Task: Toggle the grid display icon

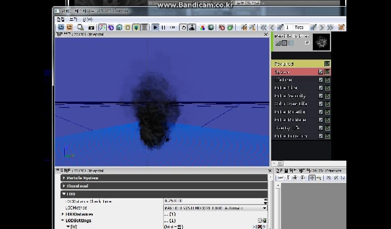Action: [x=144, y=27]
